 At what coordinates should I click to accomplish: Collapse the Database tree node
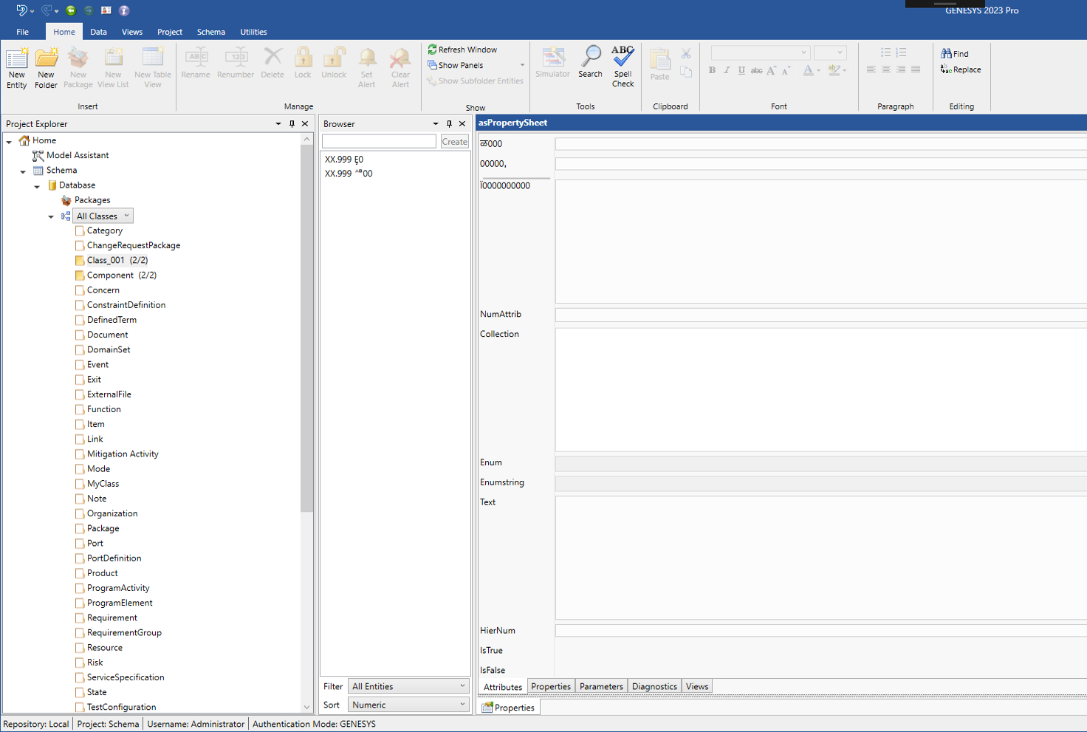(37, 186)
